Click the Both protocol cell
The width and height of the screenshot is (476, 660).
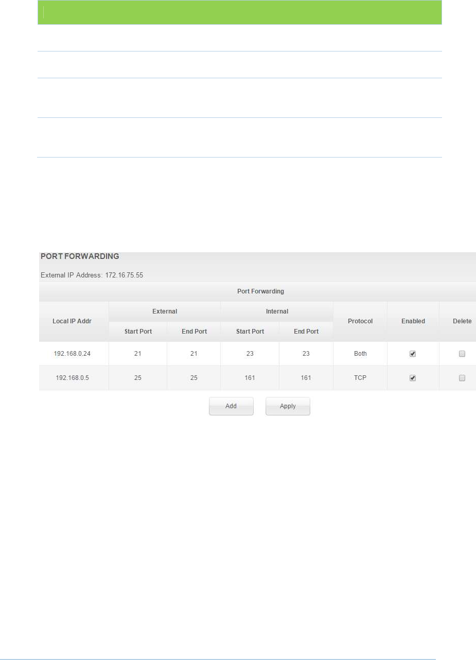point(360,354)
